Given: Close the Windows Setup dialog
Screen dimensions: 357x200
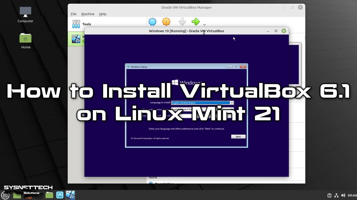Looking at the screenshot, I should [x=243, y=67].
